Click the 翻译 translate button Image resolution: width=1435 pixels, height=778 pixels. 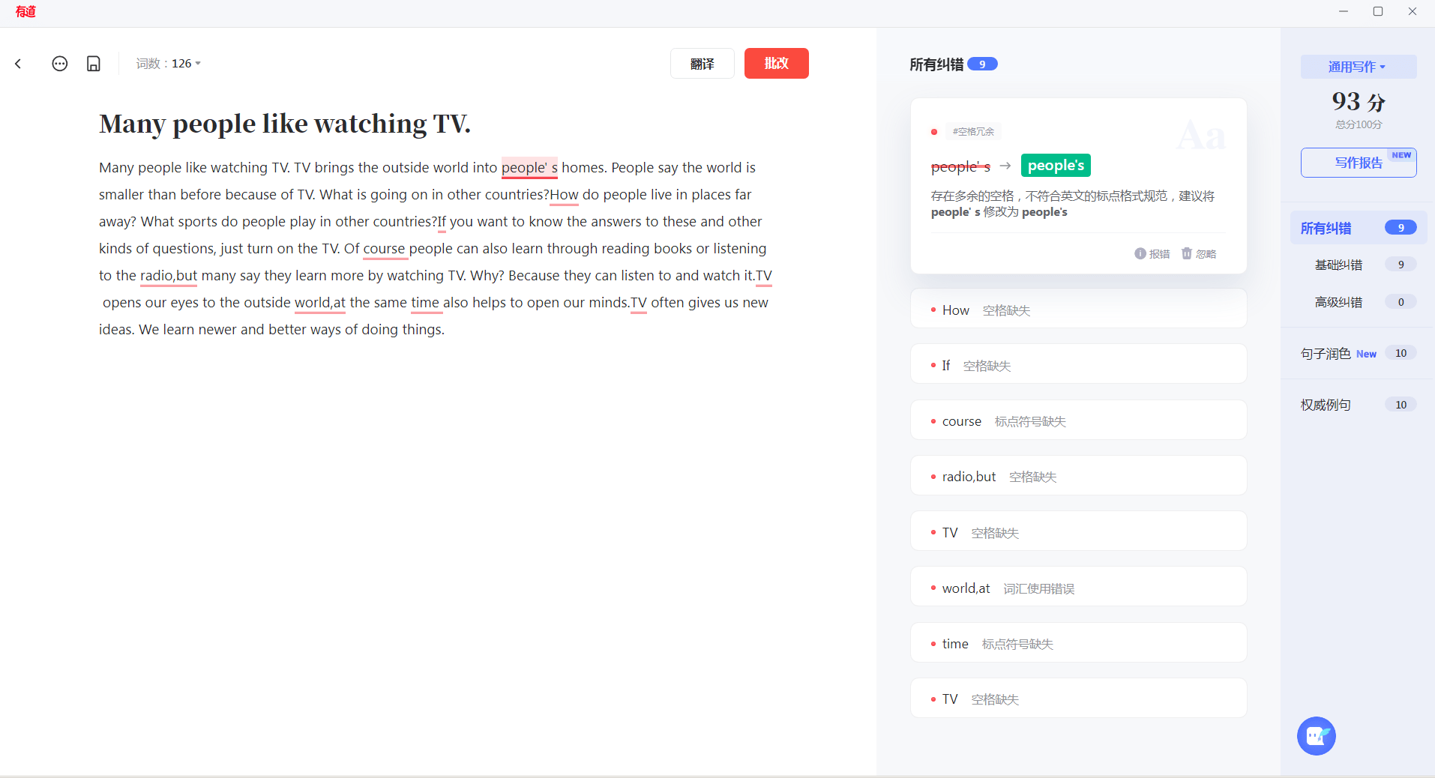coord(702,64)
